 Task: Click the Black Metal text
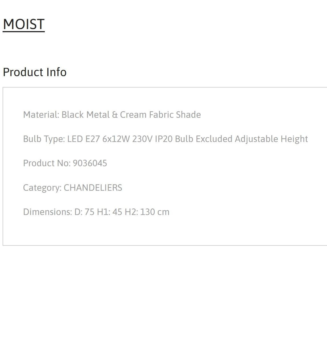point(86,115)
